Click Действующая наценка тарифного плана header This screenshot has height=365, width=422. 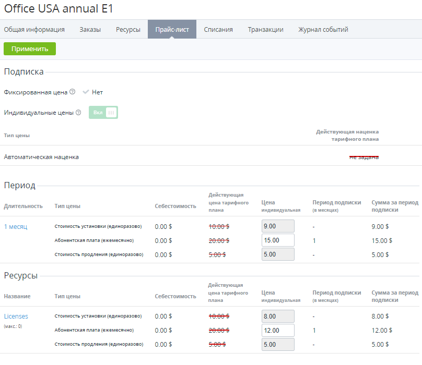(x=347, y=136)
